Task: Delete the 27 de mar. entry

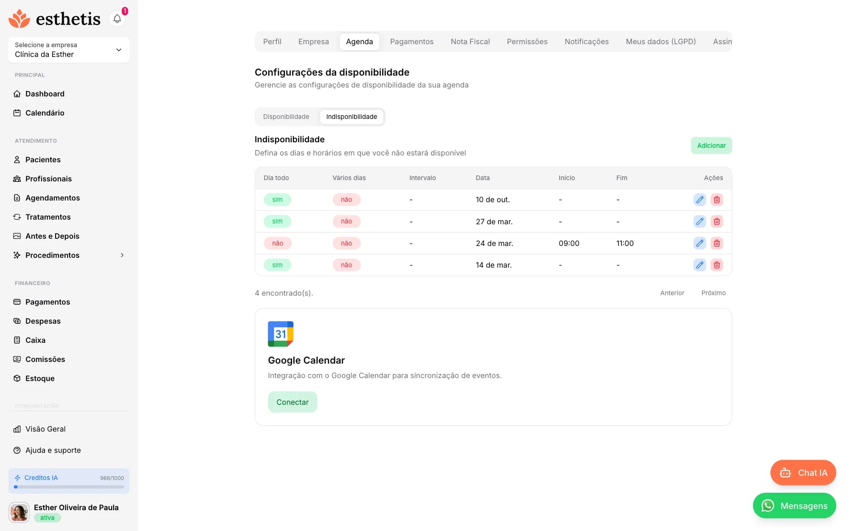Action: 717,221
